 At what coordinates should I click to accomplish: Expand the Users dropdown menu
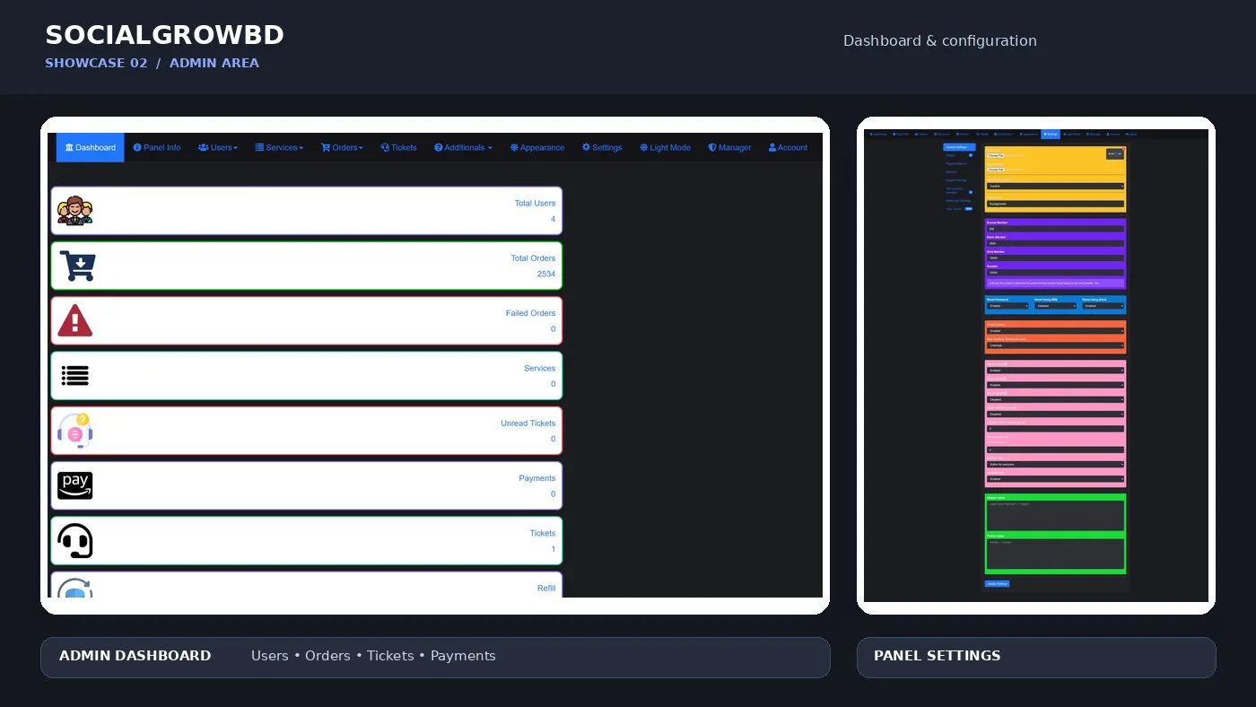tap(218, 147)
